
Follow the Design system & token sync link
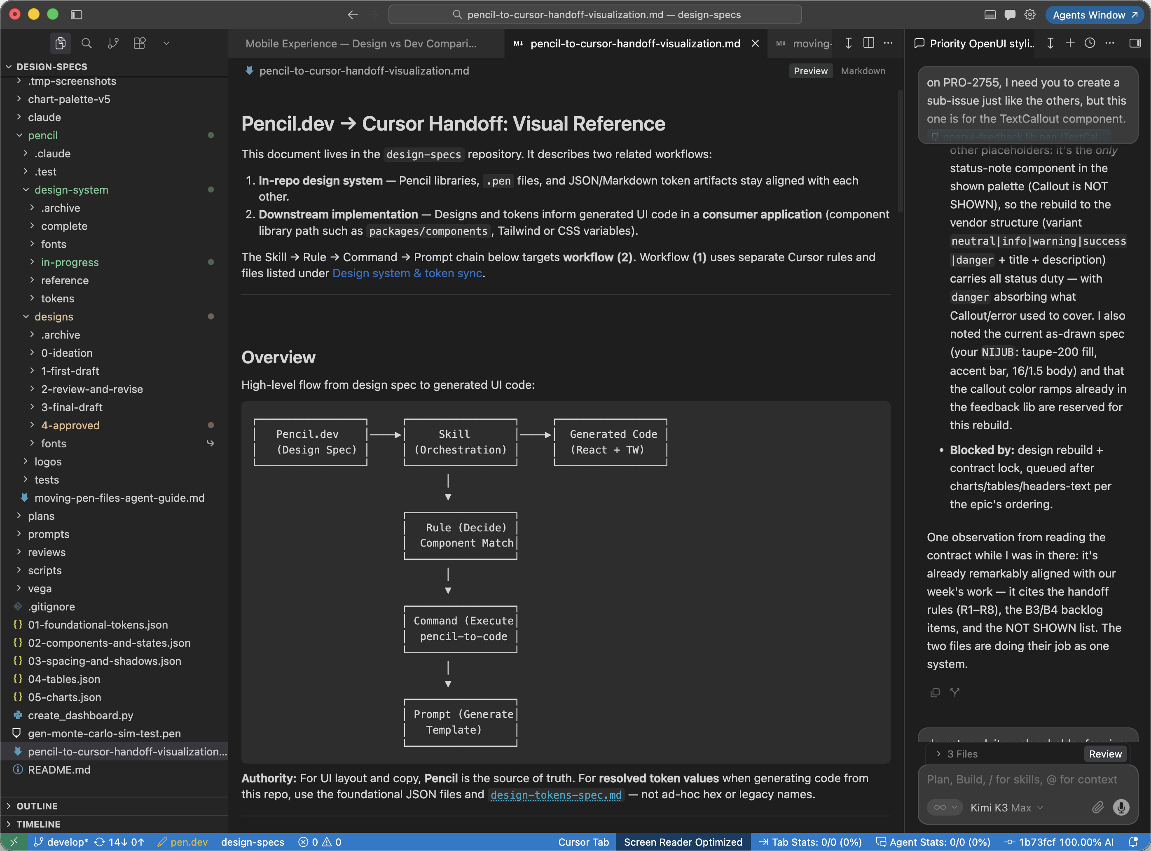(407, 273)
